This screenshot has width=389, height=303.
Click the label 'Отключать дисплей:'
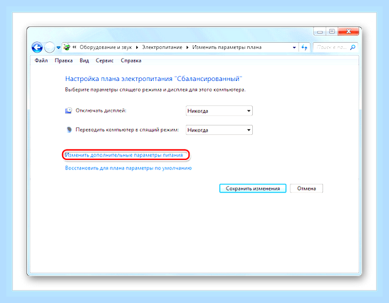click(x=101, y=110)
